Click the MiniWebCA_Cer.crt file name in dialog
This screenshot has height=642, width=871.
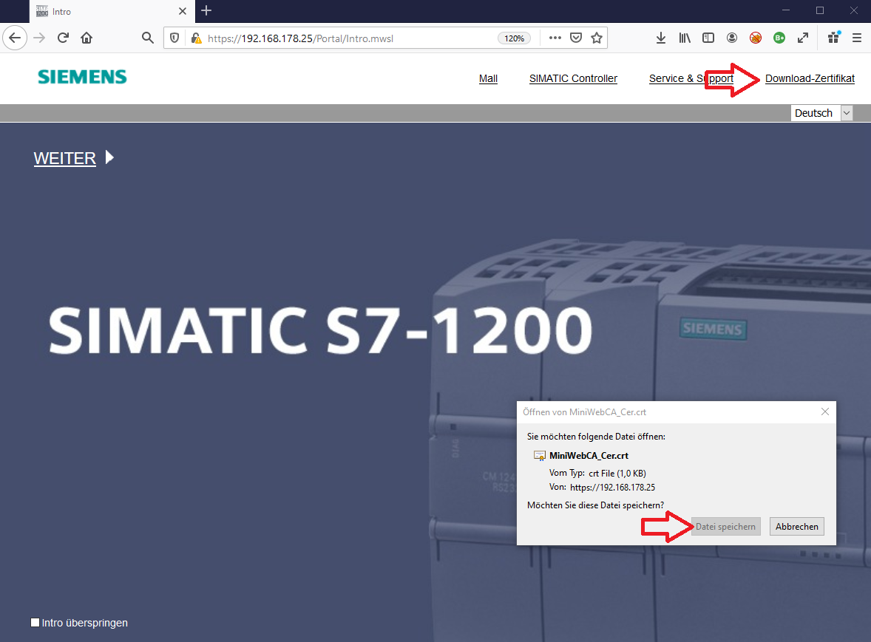(589, 456)
